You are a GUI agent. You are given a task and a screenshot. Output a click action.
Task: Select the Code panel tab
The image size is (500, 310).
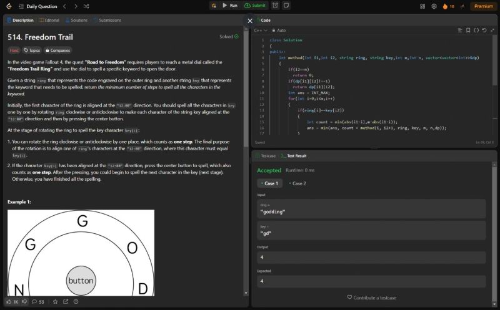[x=264, y=20]
